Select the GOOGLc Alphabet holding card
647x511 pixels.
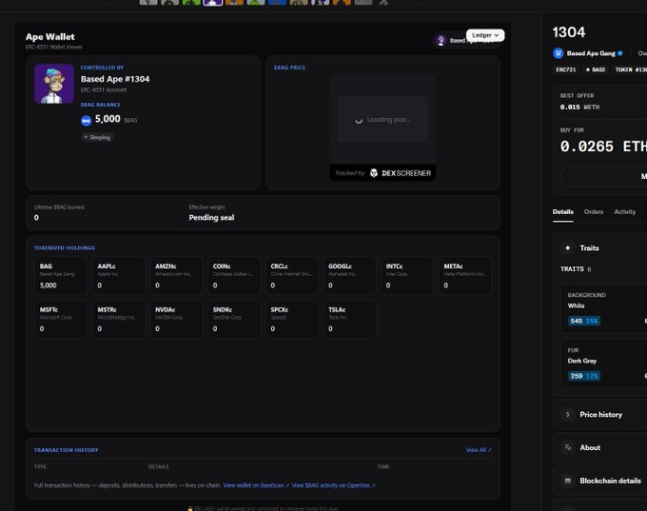click(349, 276)
